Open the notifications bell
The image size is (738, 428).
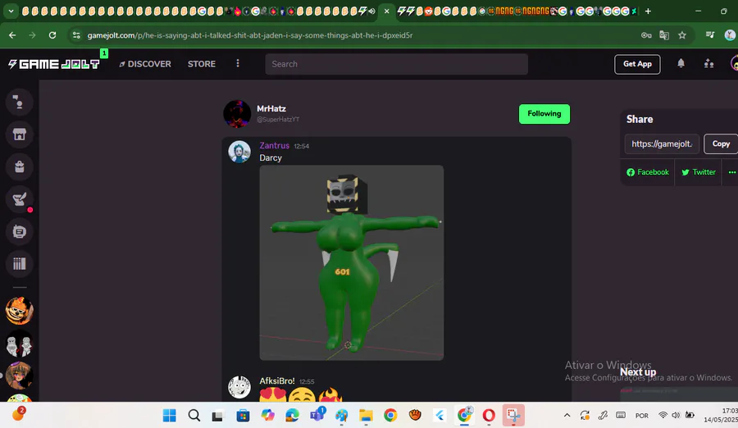(681, 64)
